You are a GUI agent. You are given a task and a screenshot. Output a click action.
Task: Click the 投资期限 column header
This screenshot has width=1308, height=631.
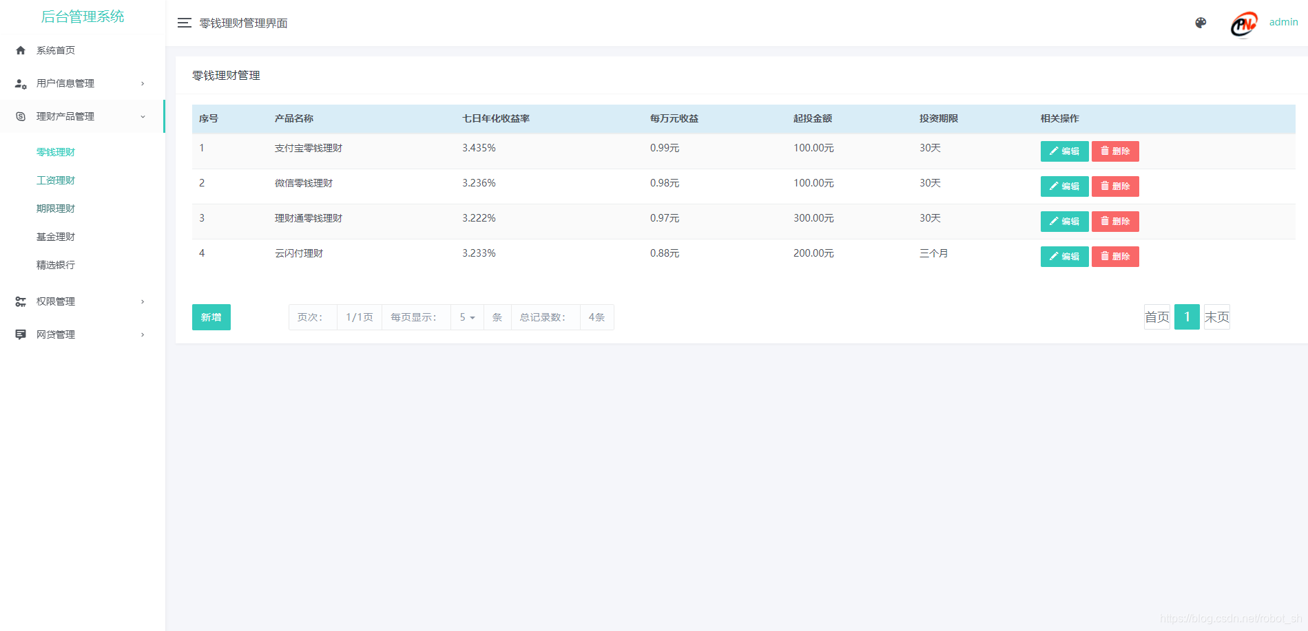click(x=939, y=118)
